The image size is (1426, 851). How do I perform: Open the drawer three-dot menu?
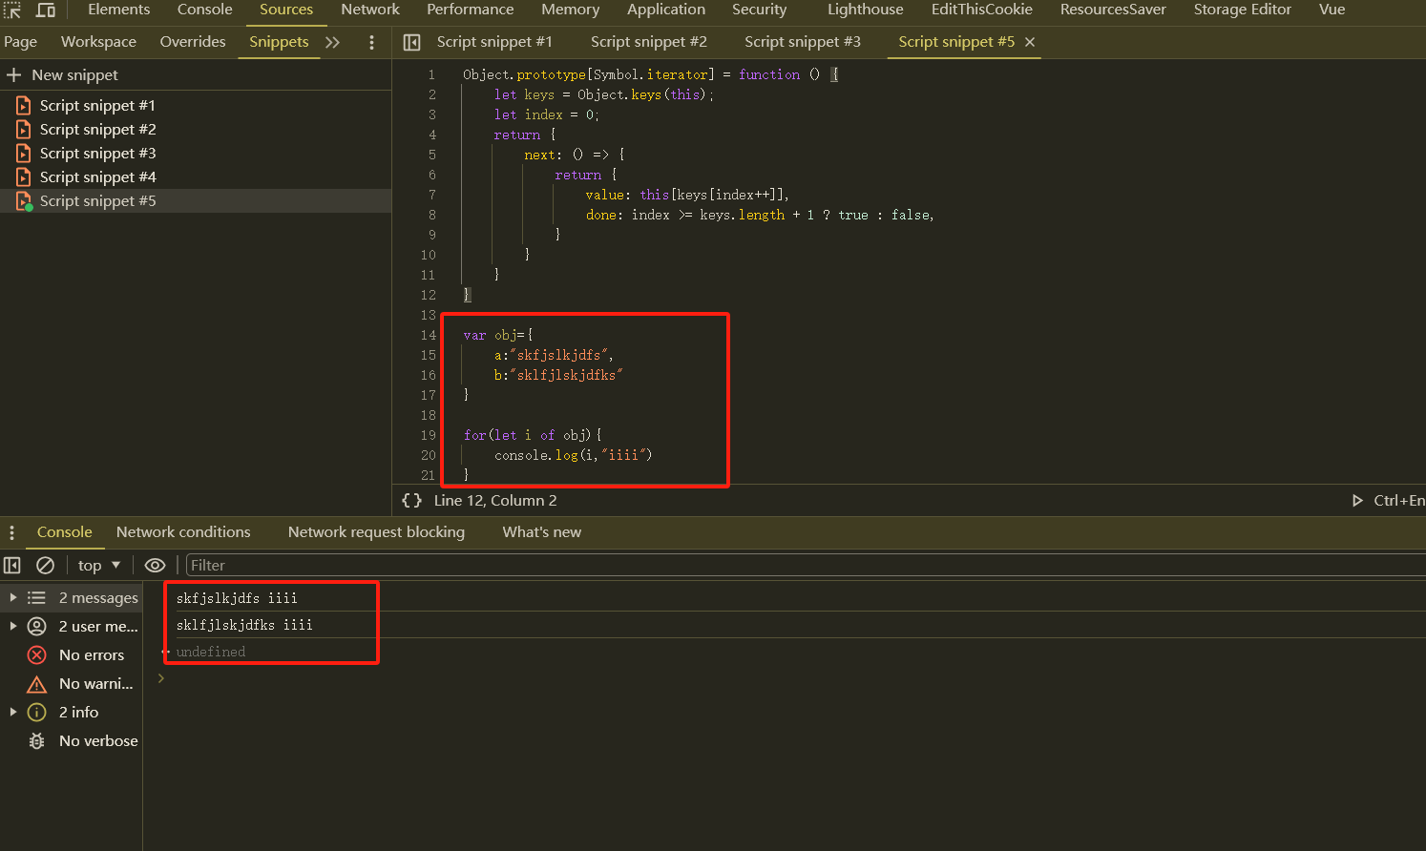point(11,532)
